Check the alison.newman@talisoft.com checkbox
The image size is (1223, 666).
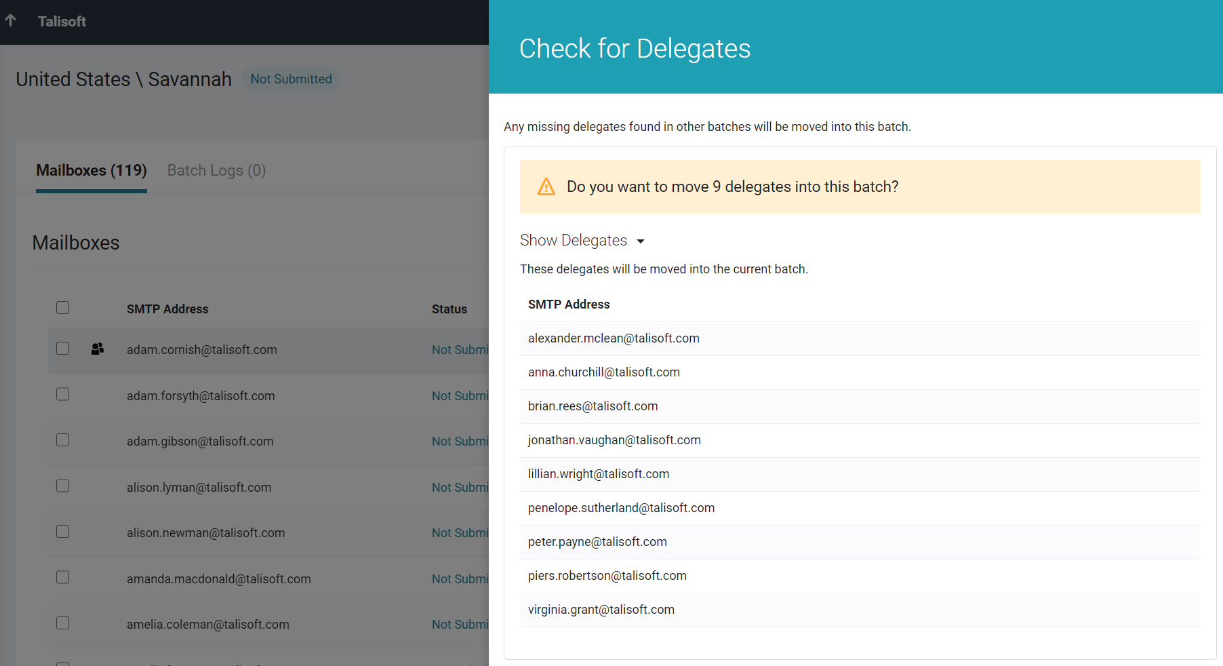click(63, 532)
